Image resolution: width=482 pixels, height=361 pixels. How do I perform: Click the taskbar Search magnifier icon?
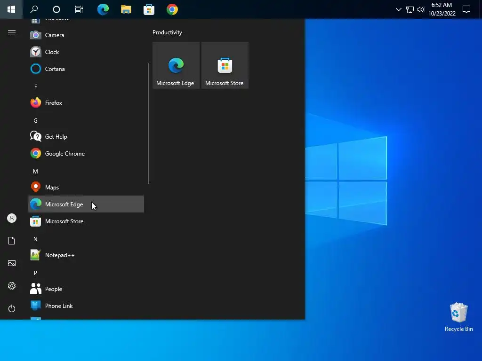coord(34,9)
